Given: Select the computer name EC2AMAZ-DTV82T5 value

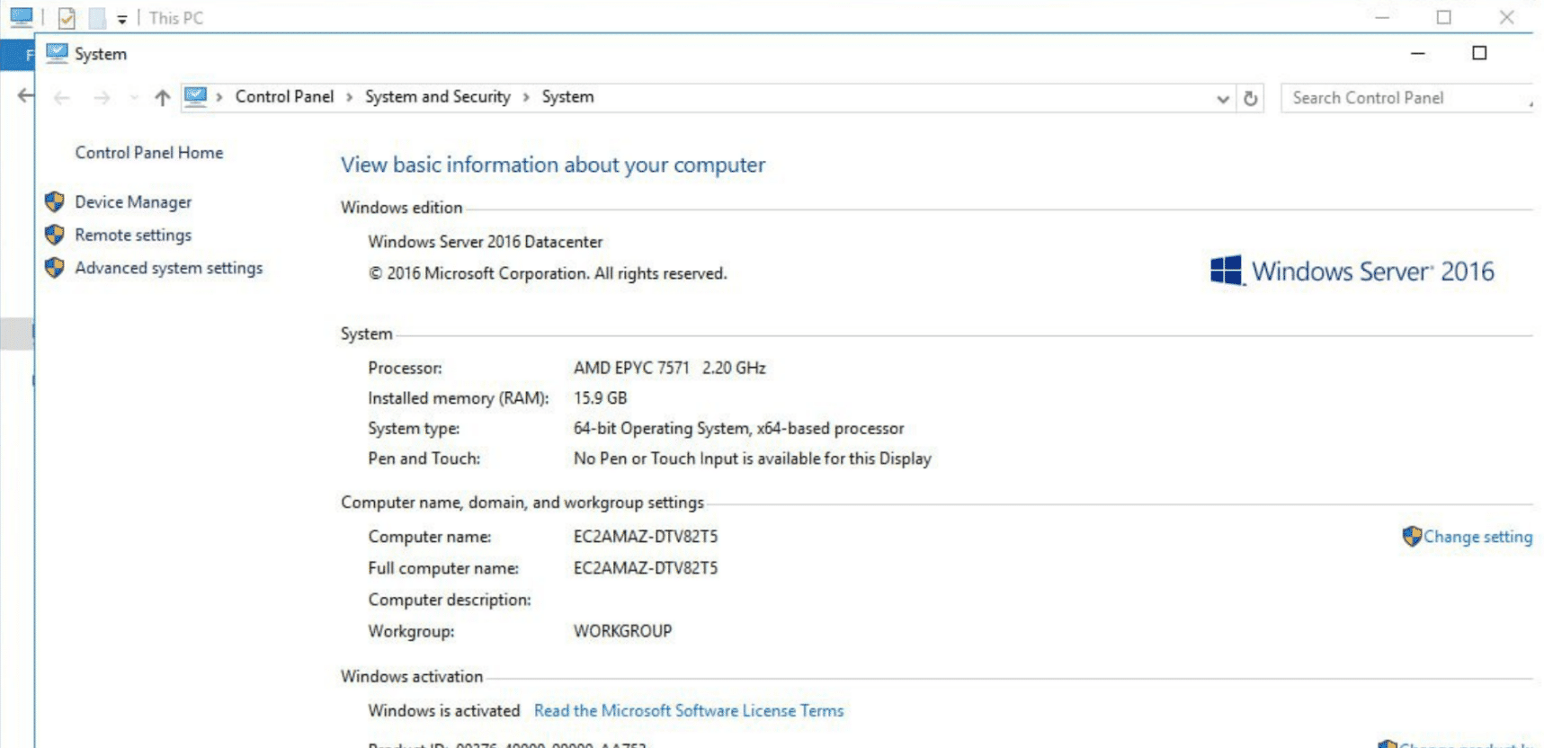Looking at the screenshot, I should coord(646,537).
